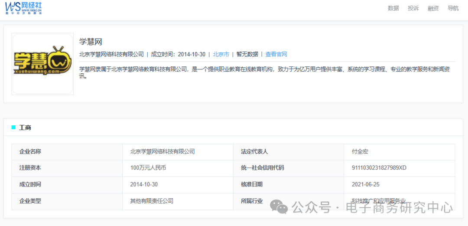Screen dimensions: 468x226
Task: Open the 网经社 logo homepage link
Action: point(23,8)
